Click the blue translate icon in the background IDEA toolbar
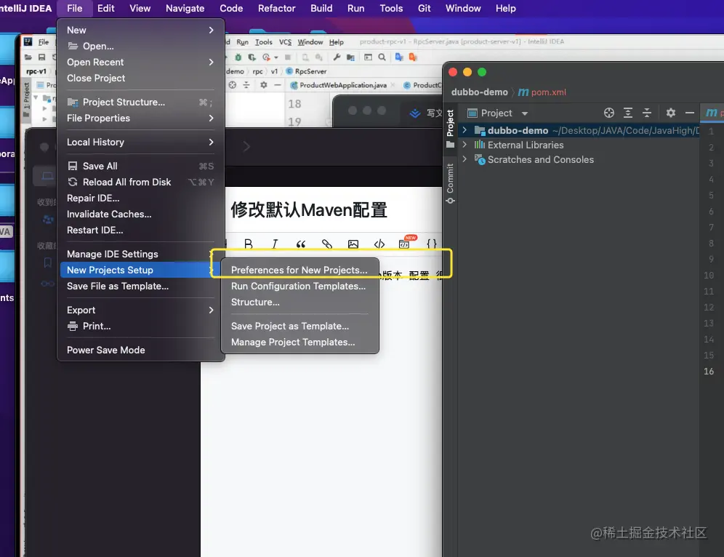The width and height of the screenshot is (724, 557). 399,57
